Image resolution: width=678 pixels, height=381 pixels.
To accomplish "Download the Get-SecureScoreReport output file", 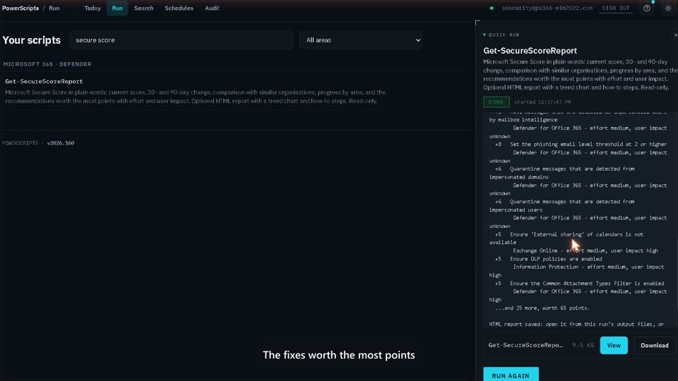I will (x=654, y=345).
